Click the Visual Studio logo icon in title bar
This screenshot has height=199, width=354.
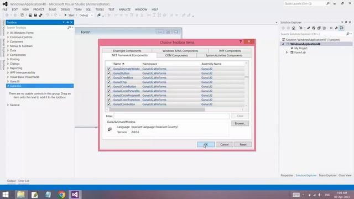tap(5, 4)
